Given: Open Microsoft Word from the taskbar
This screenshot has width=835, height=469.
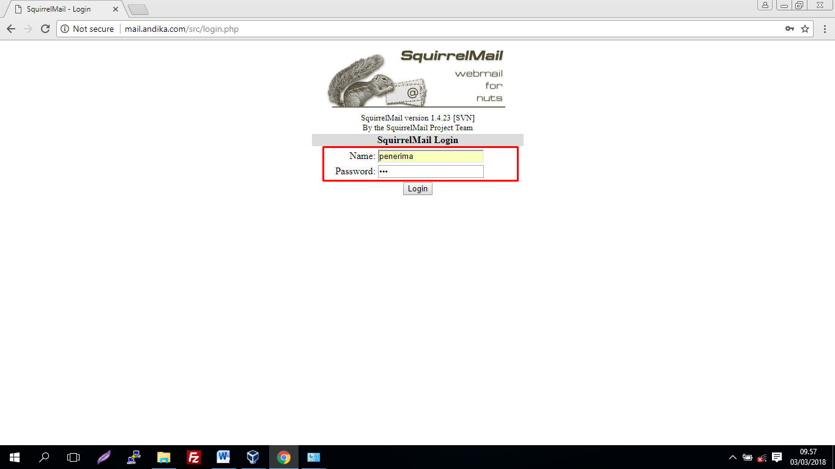Looking at the screenshot, I should 223,457.
